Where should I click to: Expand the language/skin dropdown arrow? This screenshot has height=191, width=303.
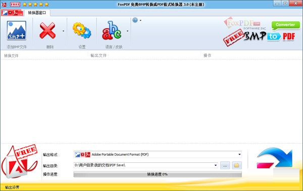point(128,31)
